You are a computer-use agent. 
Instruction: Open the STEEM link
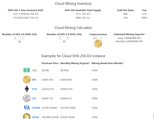click(36, 108)
